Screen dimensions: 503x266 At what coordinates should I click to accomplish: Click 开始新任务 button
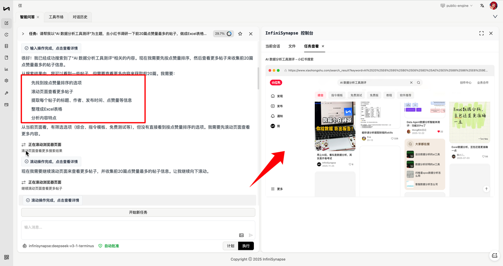[138, 212]
